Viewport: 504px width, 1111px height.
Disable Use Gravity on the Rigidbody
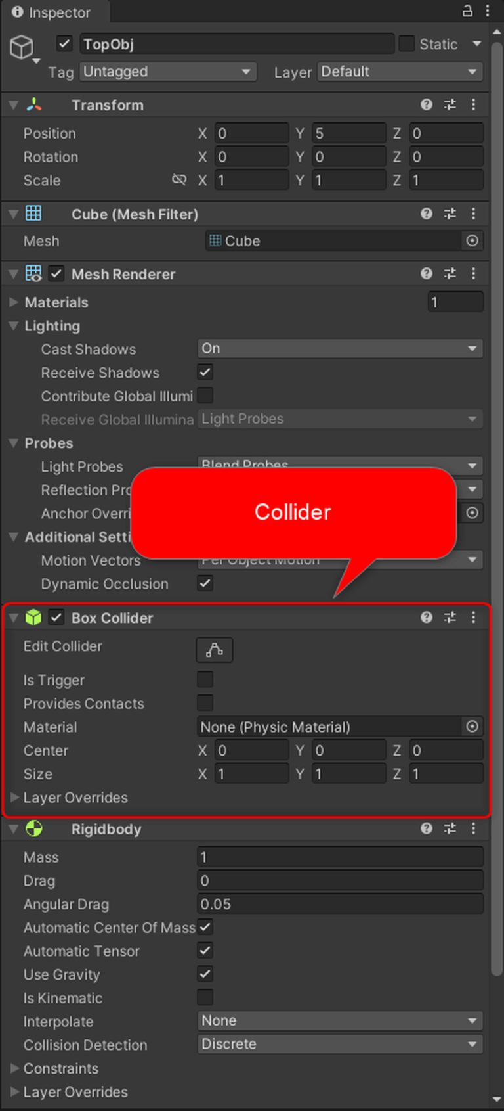pyautogui.click(x=205, y=974)
